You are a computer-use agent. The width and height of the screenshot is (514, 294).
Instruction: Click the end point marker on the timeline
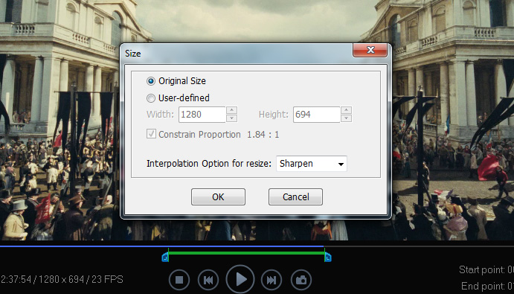[x=328, y=258]
